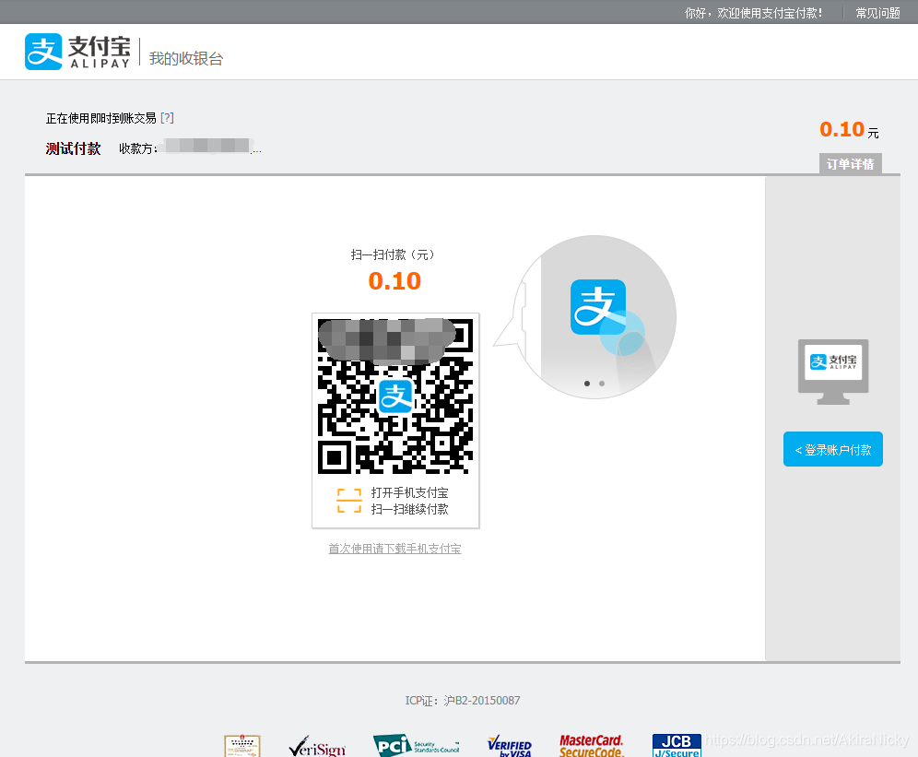
Task: Click the 收款方 payee label
Action: pyautogui.click(x=138, y=148)
